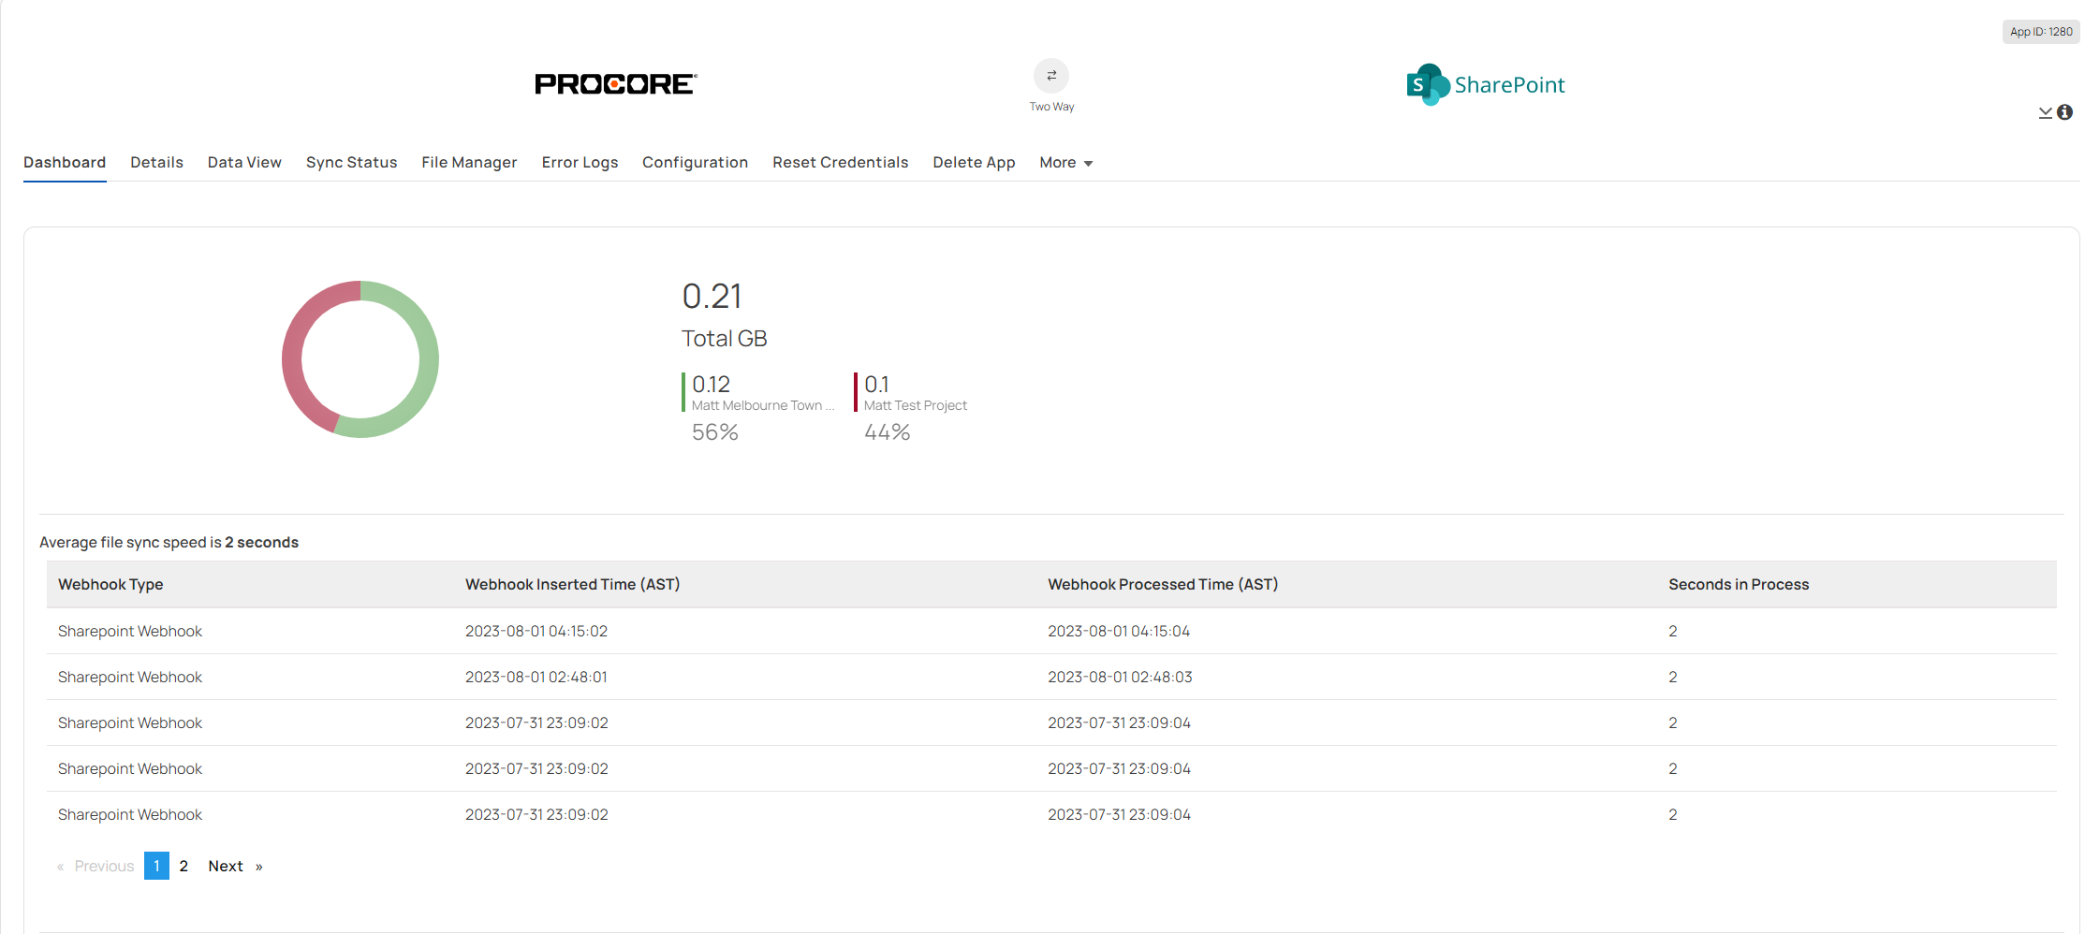The width and height of the screenshot is (2085, 934).
Task: Click the Webhook Processed Time (AST) header
Action: point(1163,584)
